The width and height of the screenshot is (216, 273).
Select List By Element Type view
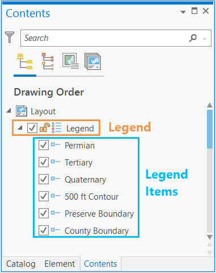(x=48, y=61)
